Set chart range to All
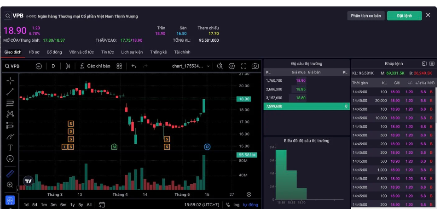Viewport: 440px width, 209px height. (x=89, y=205)
